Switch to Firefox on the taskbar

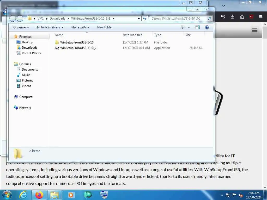click(39, 195)
